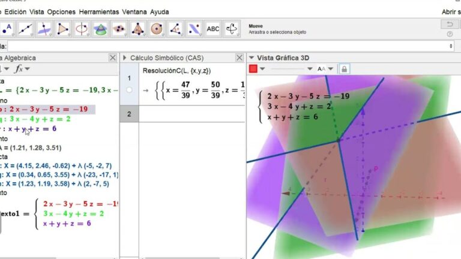Screen dimensions: 461x259
Task: Select line X = (1.23, 1.19, 3.58) entry
Action: pos(55,184)
